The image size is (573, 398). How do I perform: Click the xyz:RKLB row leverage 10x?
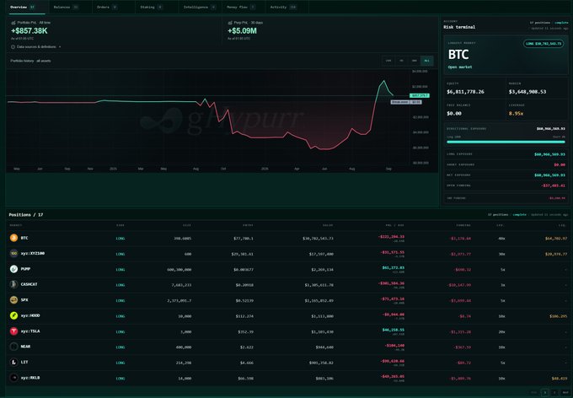[501, 379]
